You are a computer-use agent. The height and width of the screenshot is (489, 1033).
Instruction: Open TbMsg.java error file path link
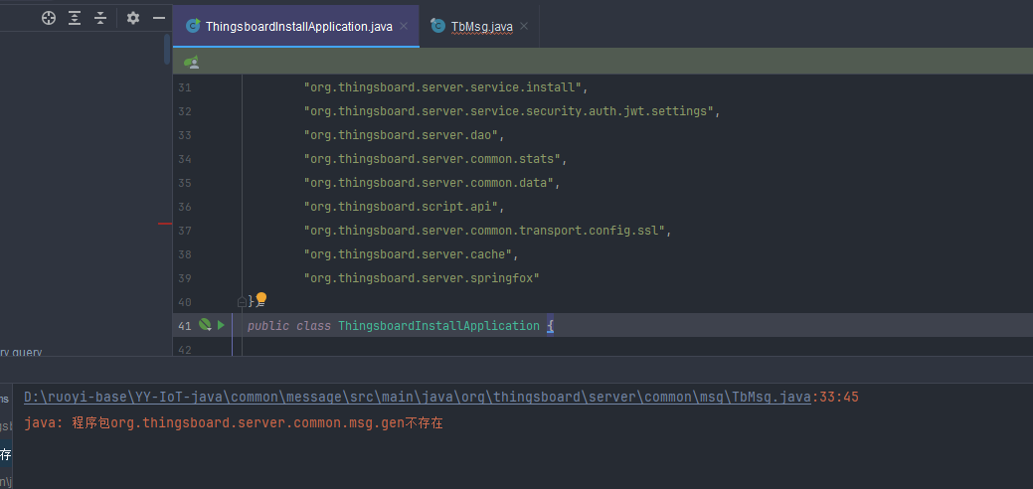pos(418,397)
